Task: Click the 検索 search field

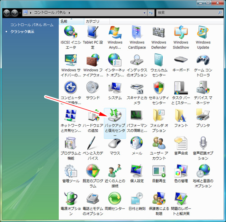Action: click(189, 13)
